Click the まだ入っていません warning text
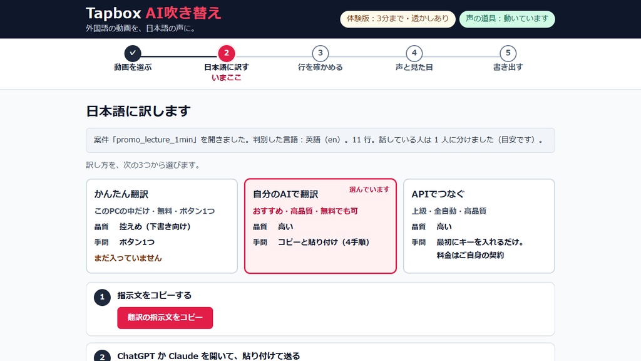This screenshot has width=641, height=361. [128, 258]
